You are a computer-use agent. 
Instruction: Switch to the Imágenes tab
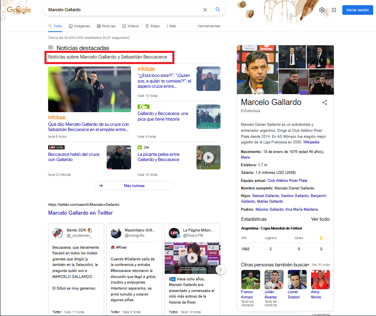click(80, 26)
